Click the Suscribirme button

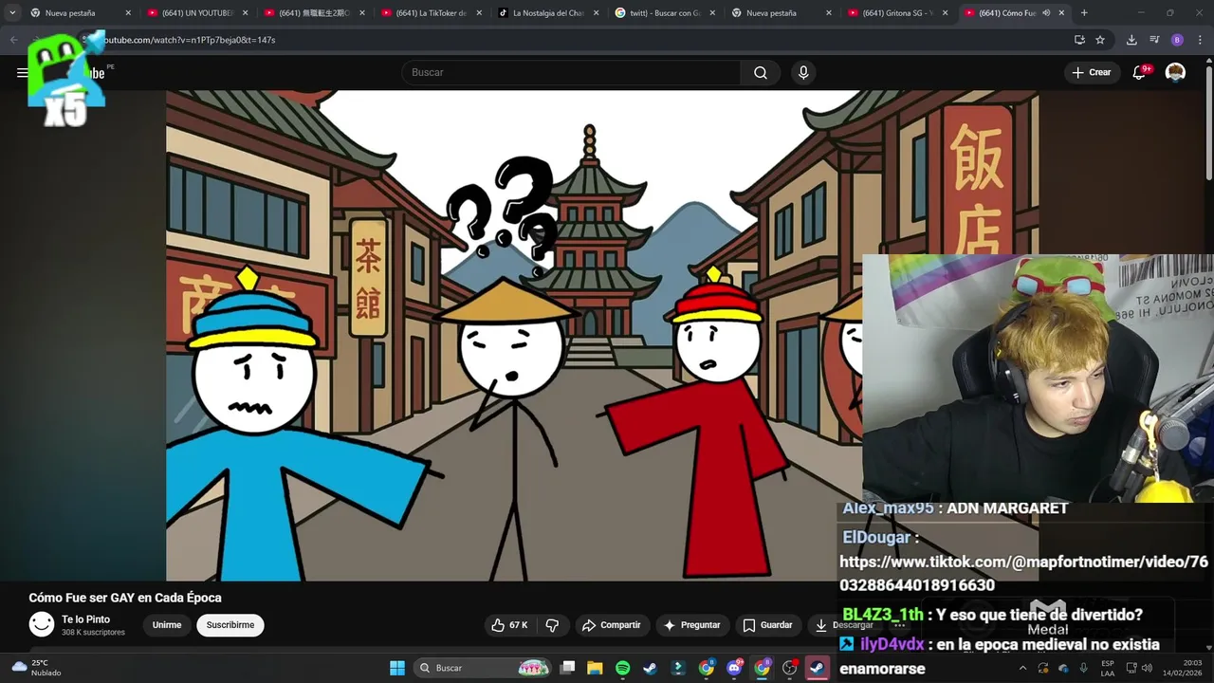(230, 625)
